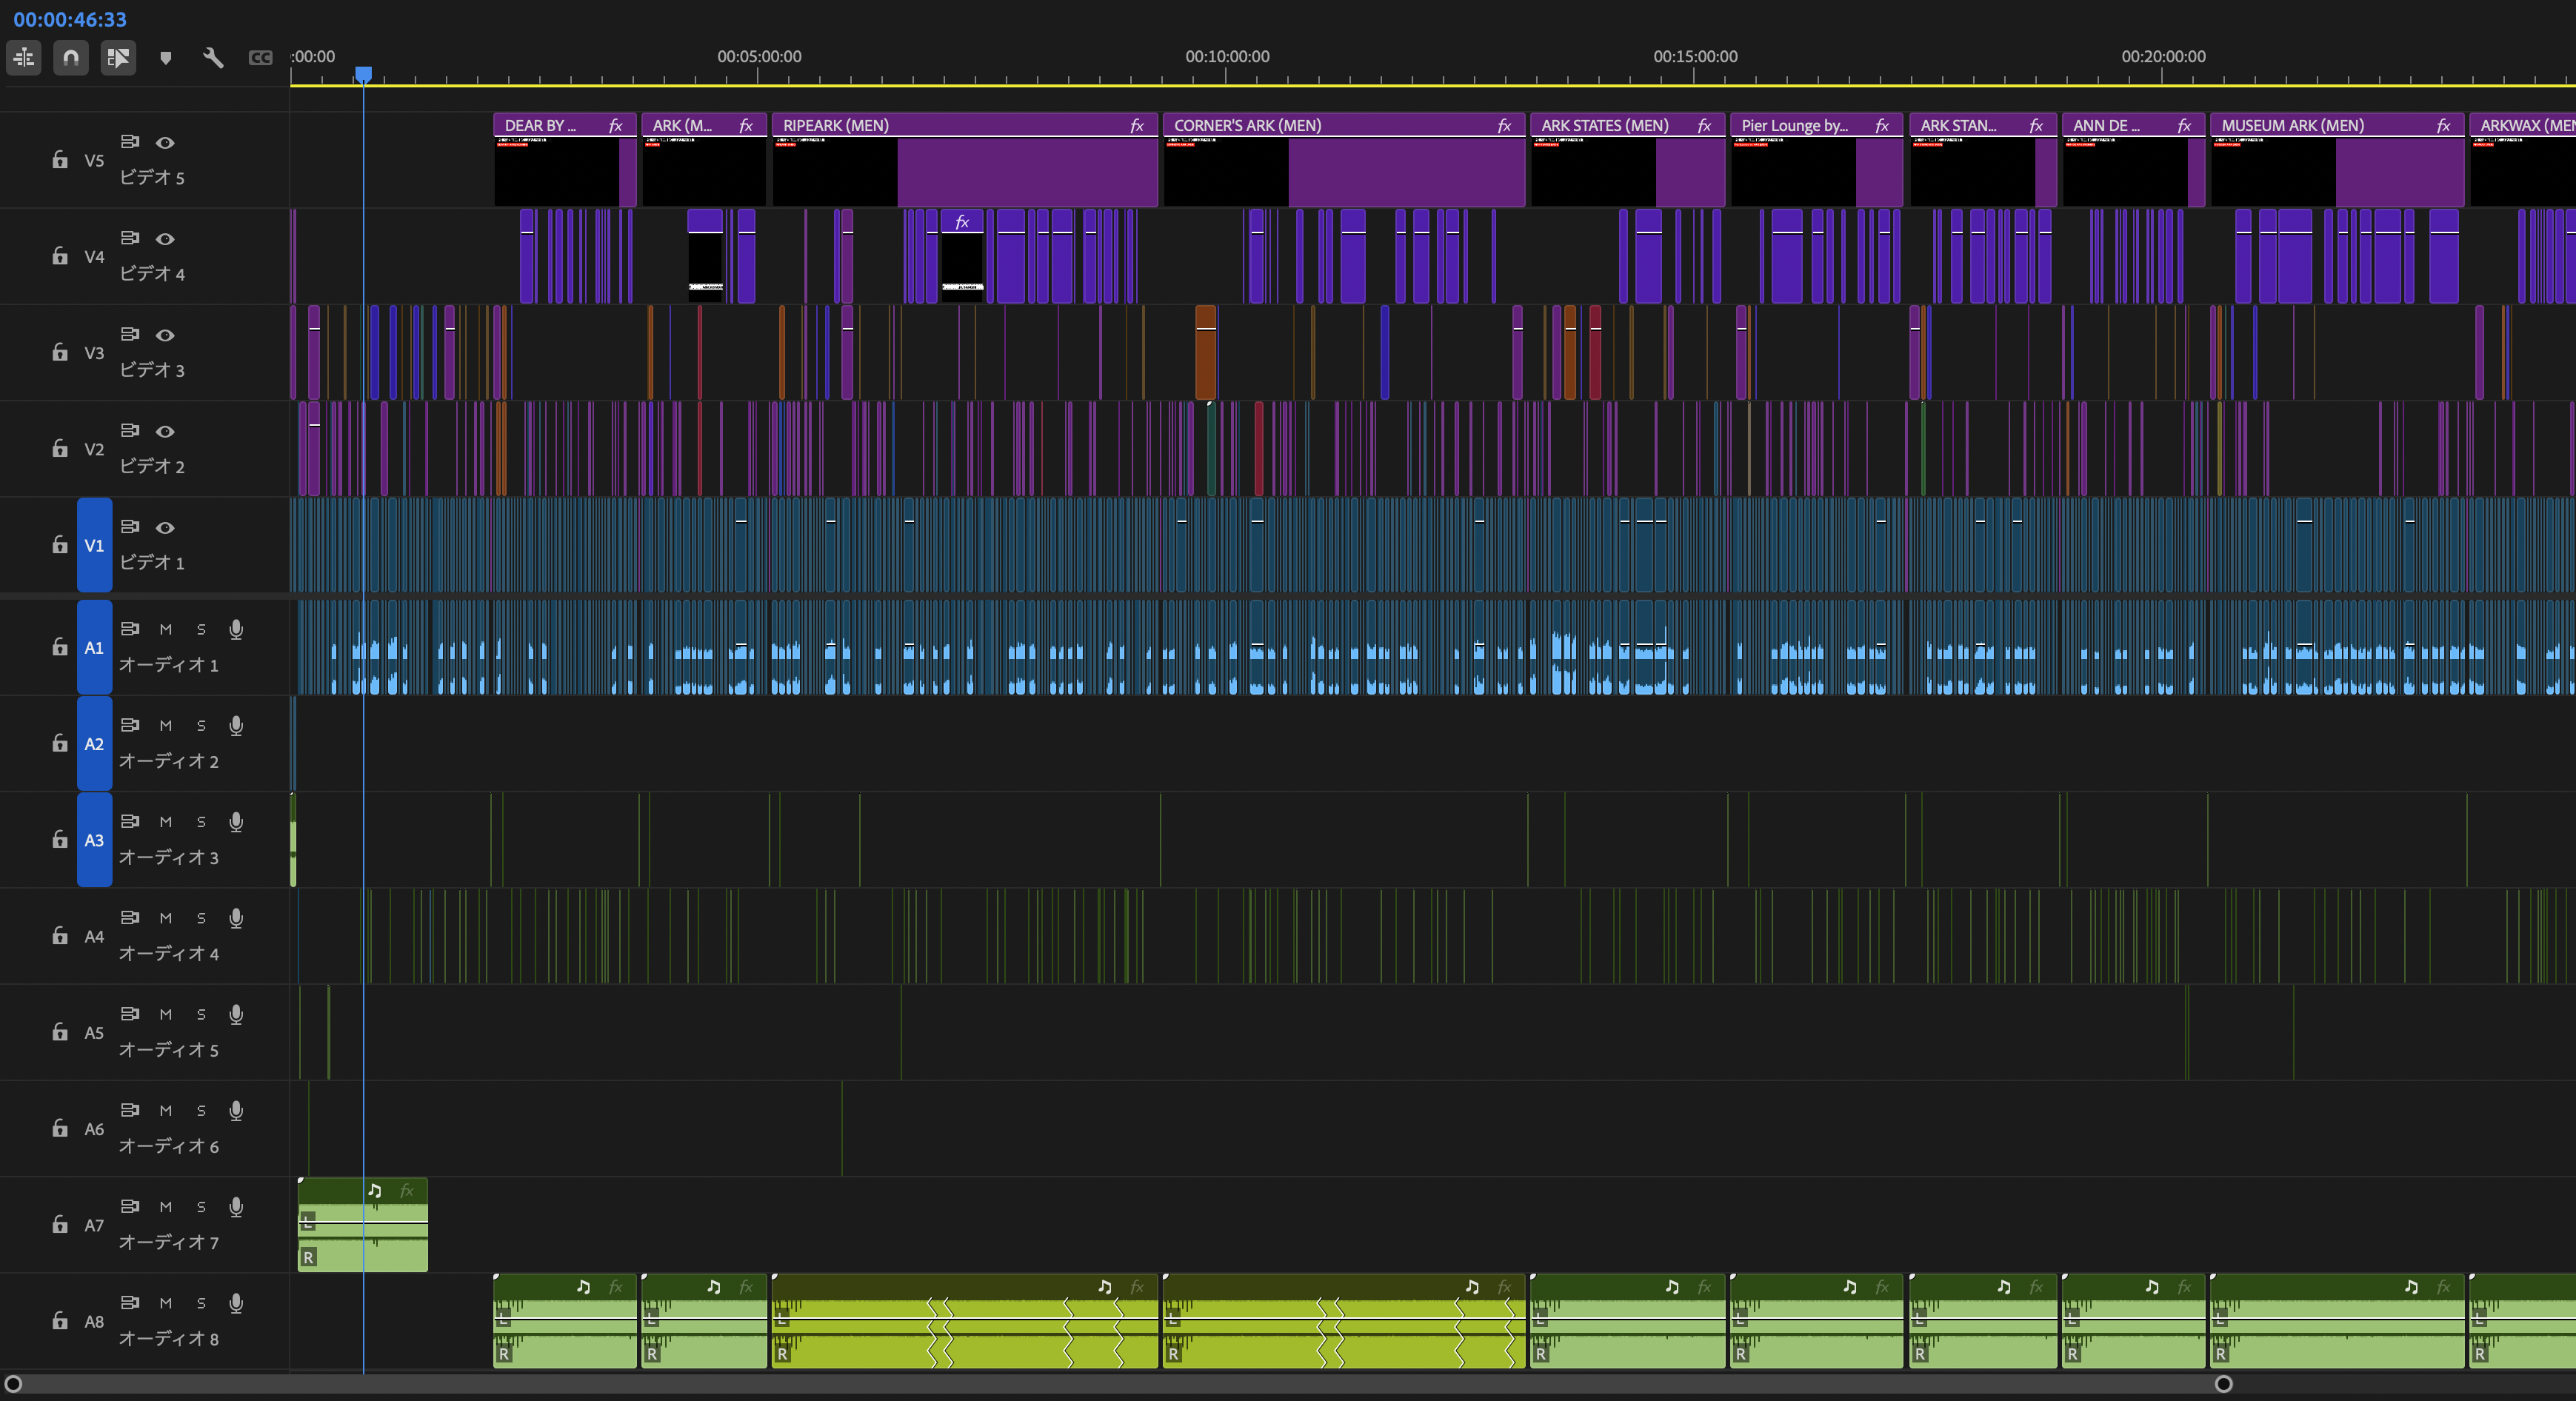The height and width of the screenshot is (1401, 2576).
Task: Toggle V1 track targeting button
Action: point(94,545)
